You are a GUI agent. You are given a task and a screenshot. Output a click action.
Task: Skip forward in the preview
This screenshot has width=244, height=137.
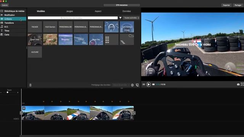153,84
